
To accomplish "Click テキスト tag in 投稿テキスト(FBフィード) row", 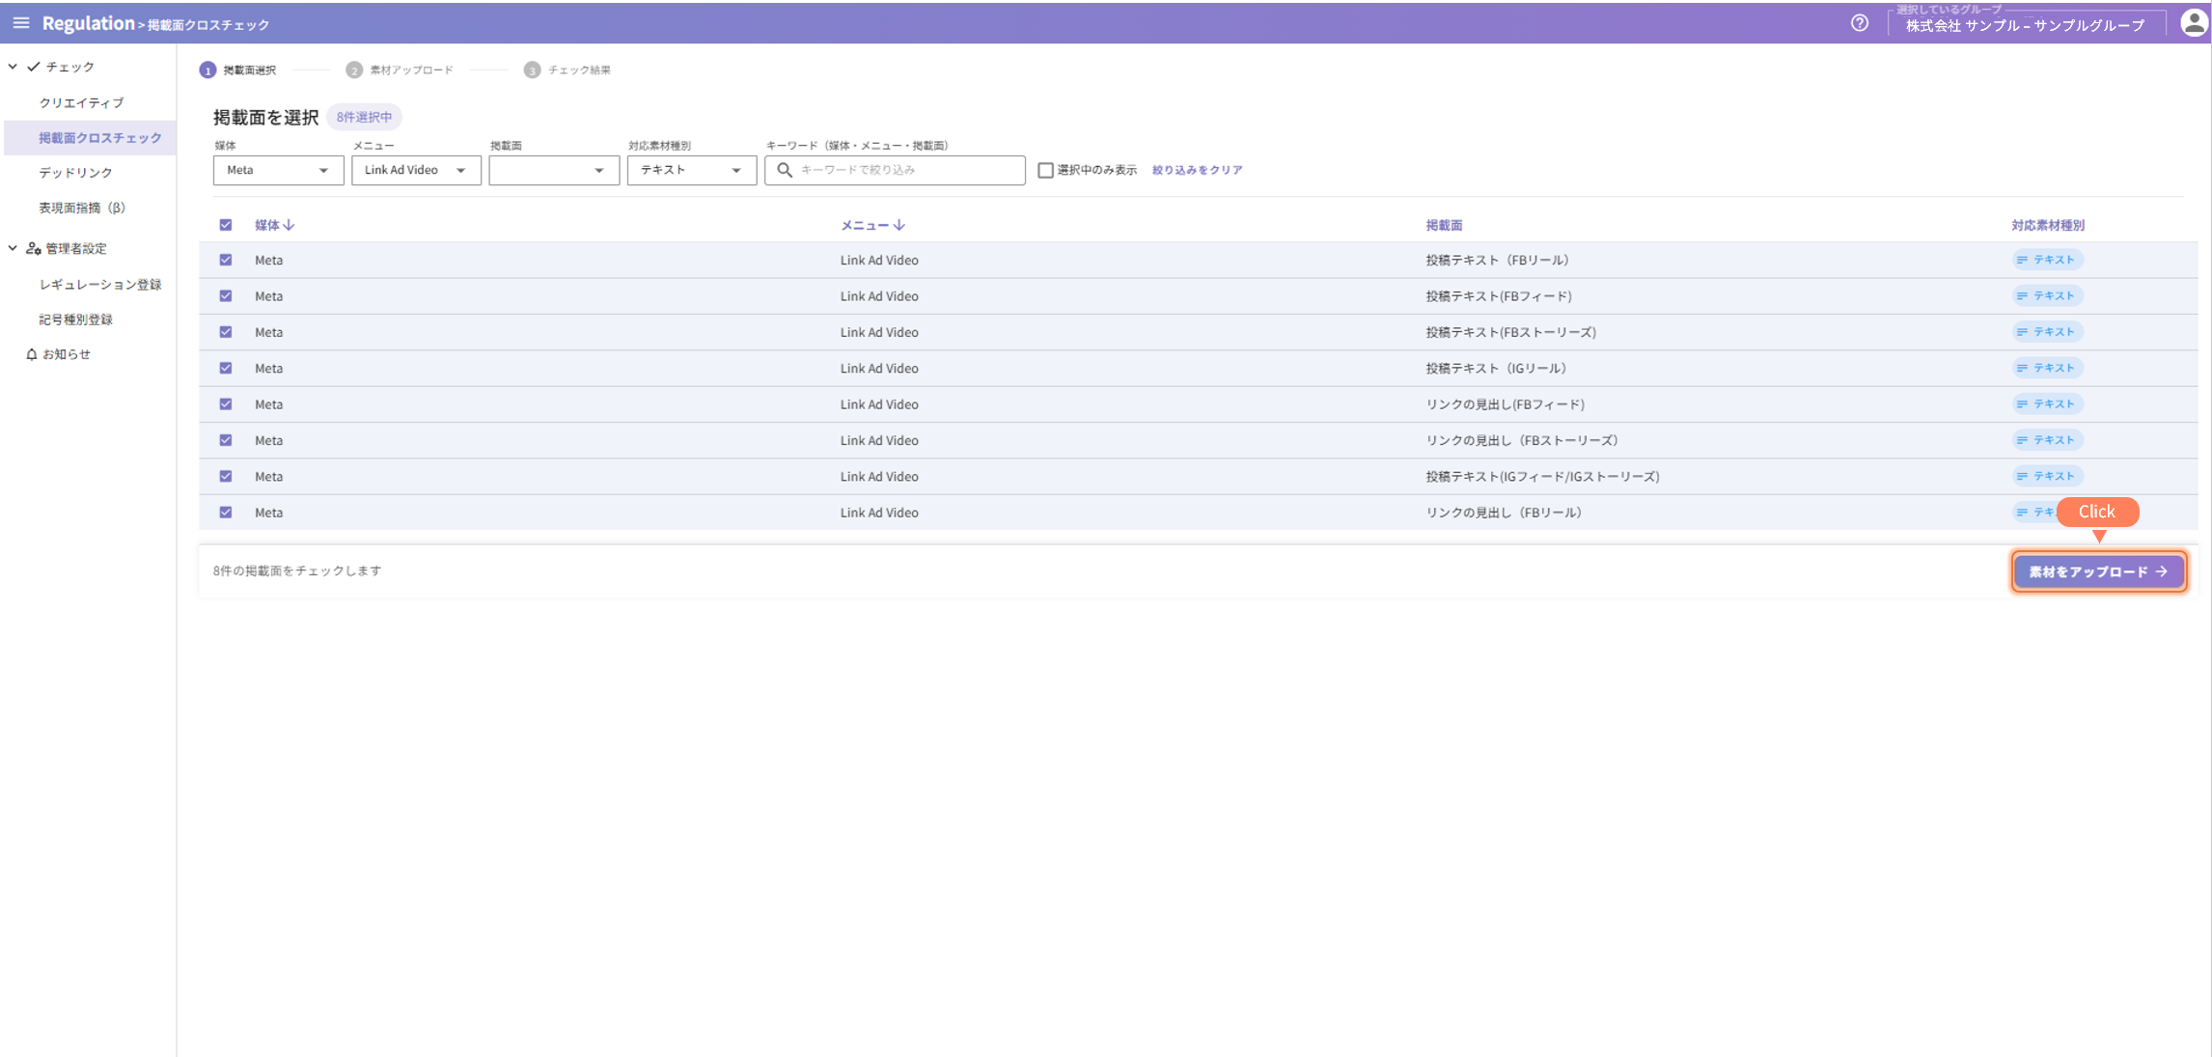I will point(2047,296).
